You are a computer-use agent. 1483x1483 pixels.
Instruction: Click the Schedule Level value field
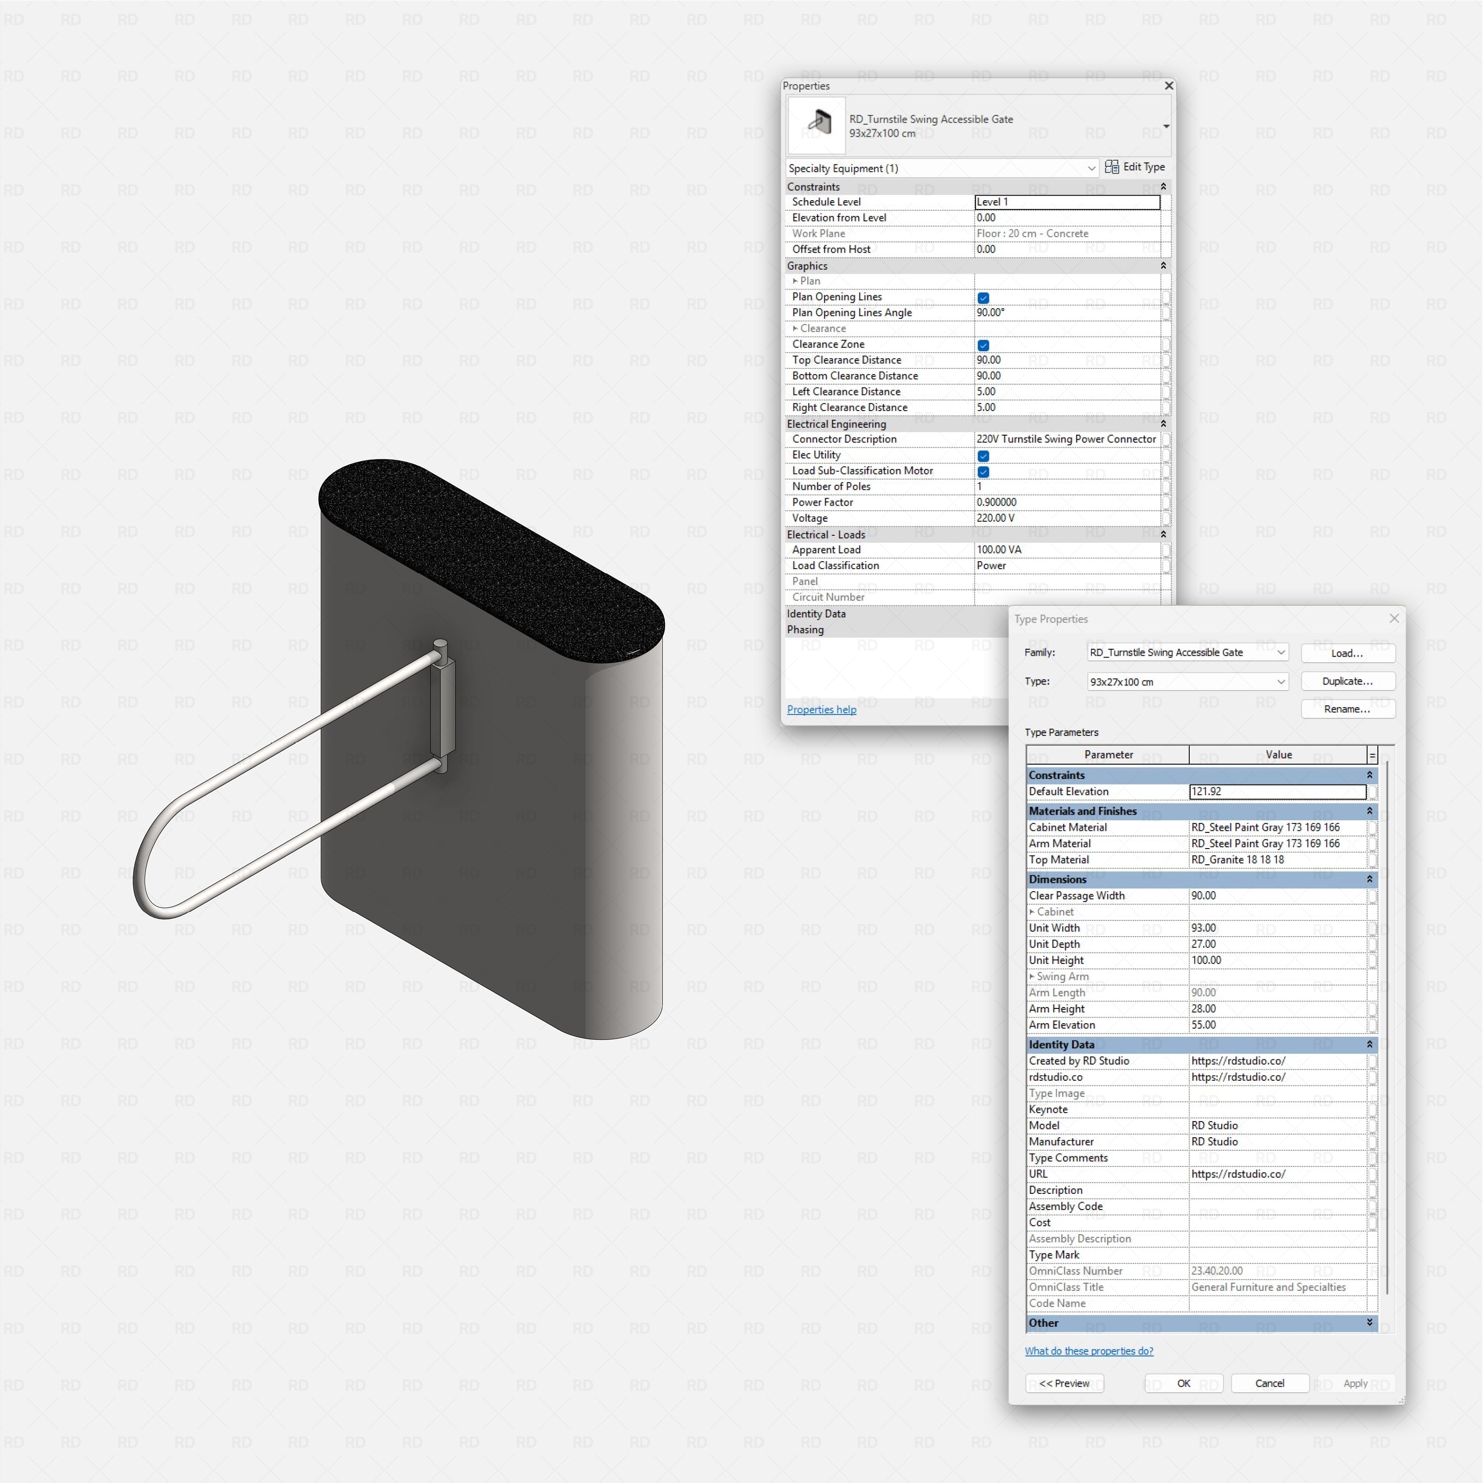[1067, 202]
